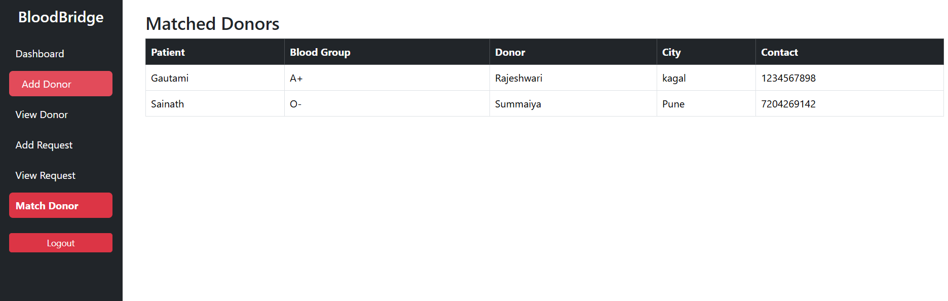Click donor Rajeshwari's name
Viewport: 948px width, 301px height.
[x=518, y=78]
